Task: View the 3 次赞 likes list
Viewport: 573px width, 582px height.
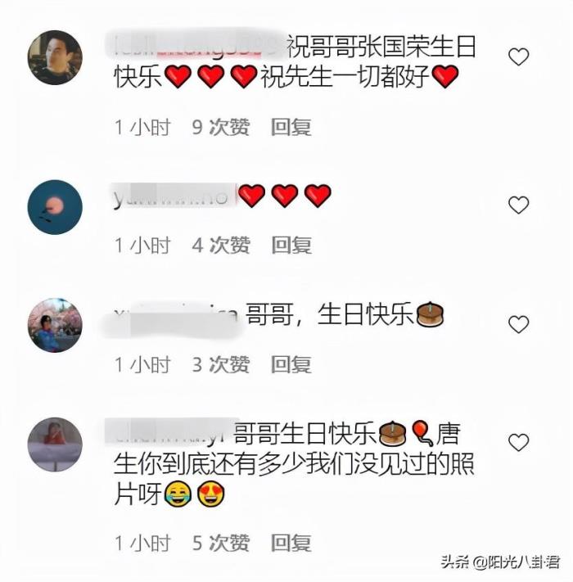Action: click(220, 364)
